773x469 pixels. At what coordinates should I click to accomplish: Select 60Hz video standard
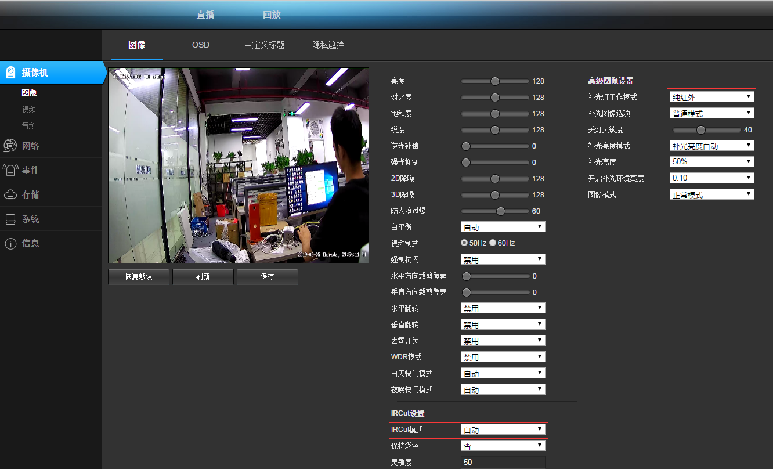click(x=493, y=243)
